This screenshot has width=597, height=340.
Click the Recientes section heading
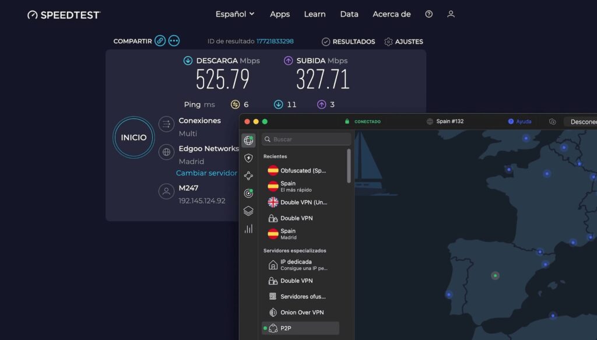click(x=275, y=156)
